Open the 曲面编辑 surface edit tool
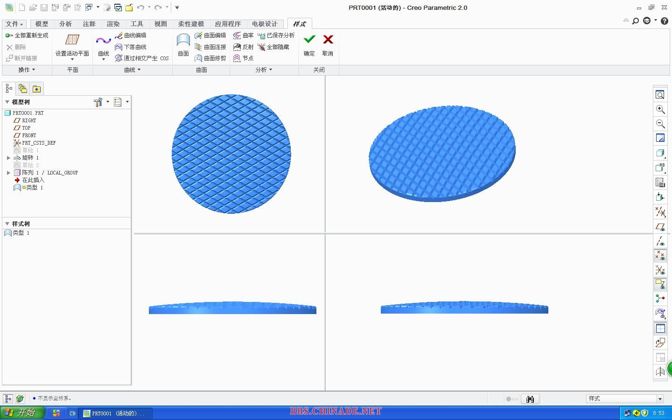This screenshot has height=420, width=672. coord(210,35)
